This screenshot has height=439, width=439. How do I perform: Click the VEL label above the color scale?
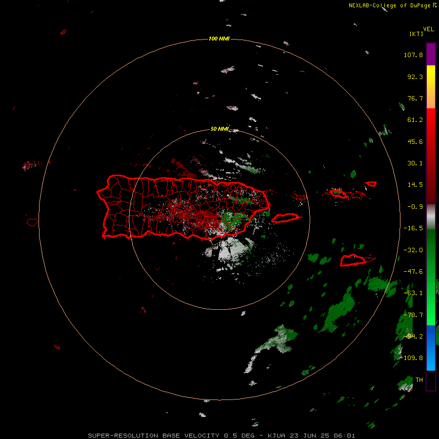tap(428, 29)
